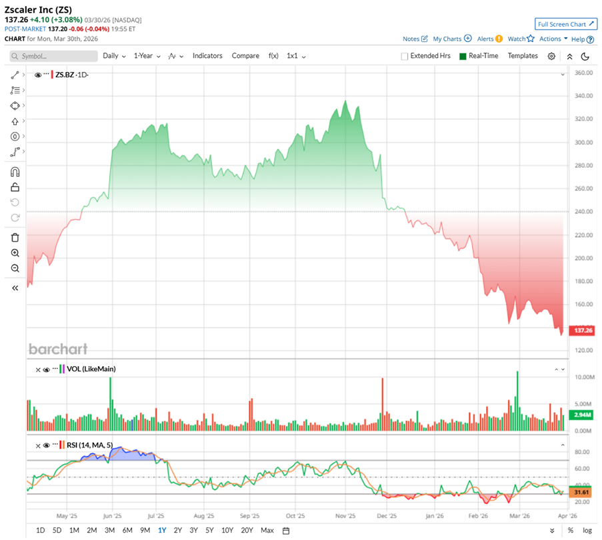
Task: Select the 3M time range
Action: coord(110,531)
